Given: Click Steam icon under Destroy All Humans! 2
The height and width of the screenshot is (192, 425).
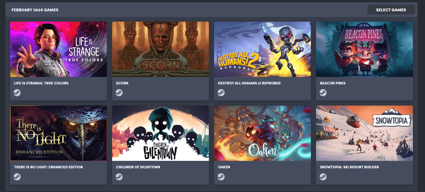Looking at the screenshot, I should pos(221,93).
